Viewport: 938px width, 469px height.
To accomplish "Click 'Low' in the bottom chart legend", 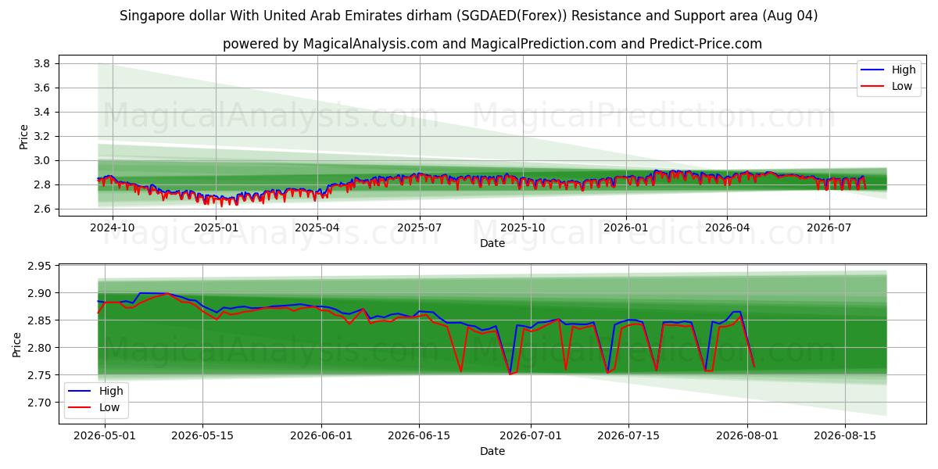I will tap(109, 407).
